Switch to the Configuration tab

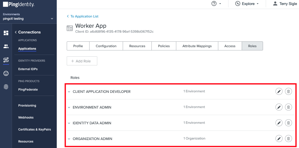(106, 46)
